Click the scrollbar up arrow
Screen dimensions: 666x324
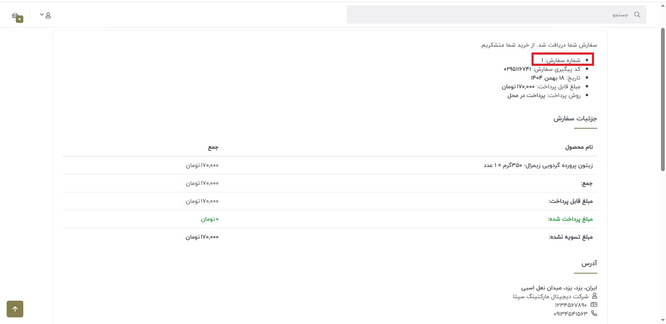pos(663,6)
